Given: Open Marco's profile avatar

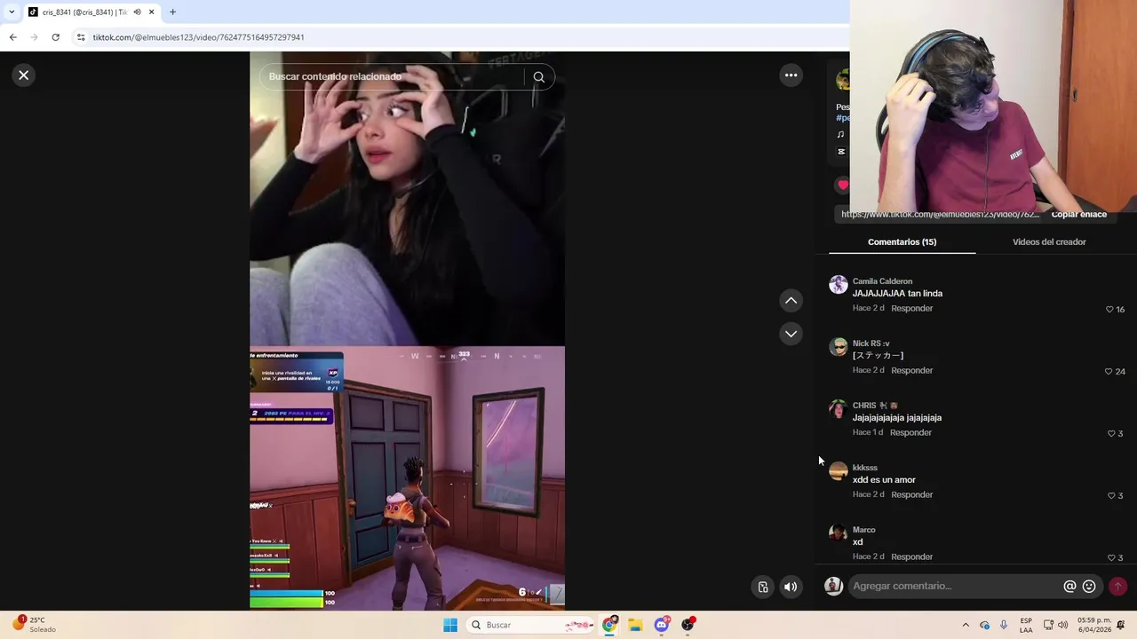Looking at the screenshot, I should 839,533.
